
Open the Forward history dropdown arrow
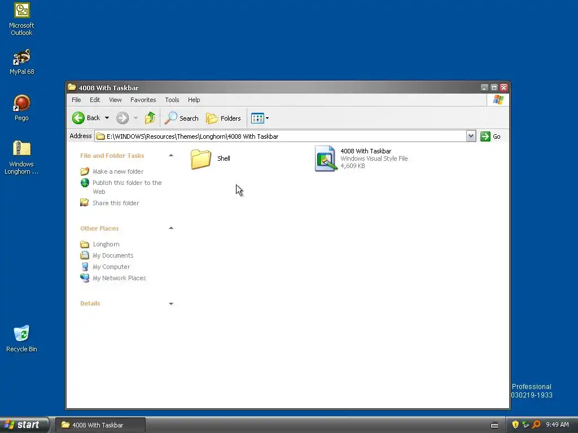point(135,118)
